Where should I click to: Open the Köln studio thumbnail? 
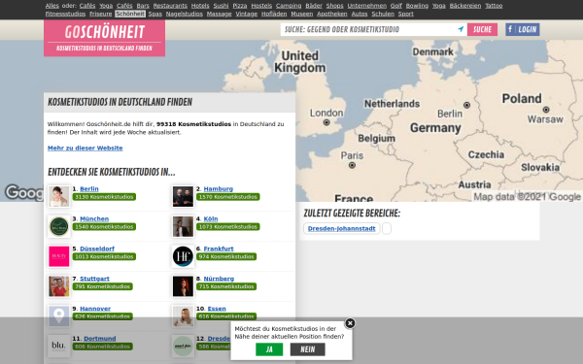coord(183,226)
